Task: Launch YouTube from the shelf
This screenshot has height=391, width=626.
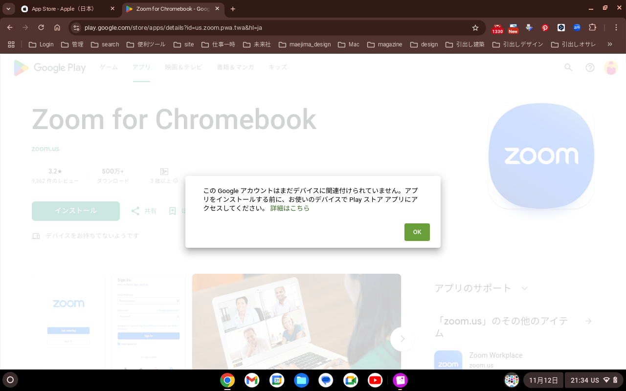Action: [375, 380]
